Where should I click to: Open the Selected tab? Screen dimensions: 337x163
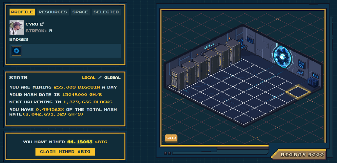[106, 12]
